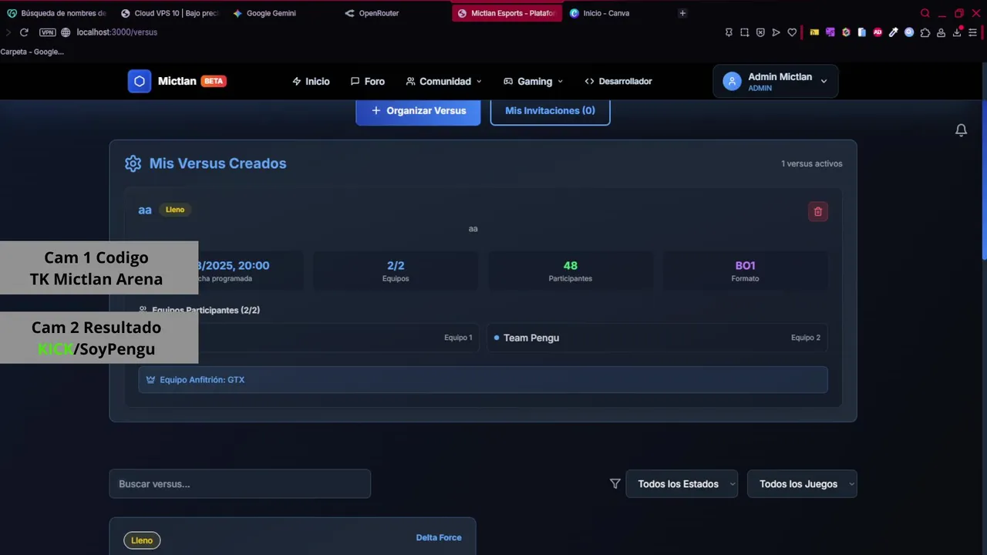987x555 pixels.
Task: Click the '1 versus activos' text
Action: [x=812, y=163]
